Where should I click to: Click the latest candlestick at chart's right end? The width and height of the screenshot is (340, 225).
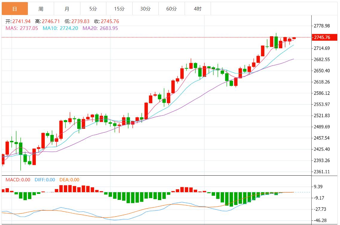294,38
